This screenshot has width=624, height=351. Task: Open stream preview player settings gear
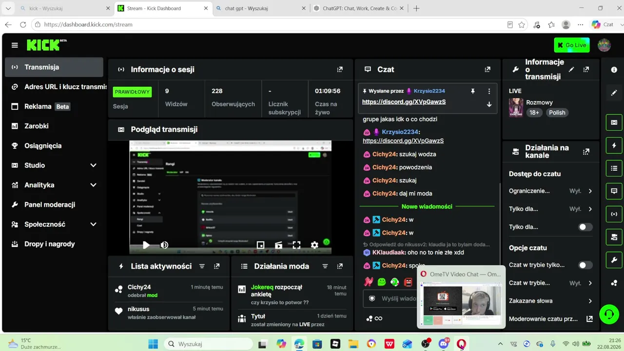314,245
